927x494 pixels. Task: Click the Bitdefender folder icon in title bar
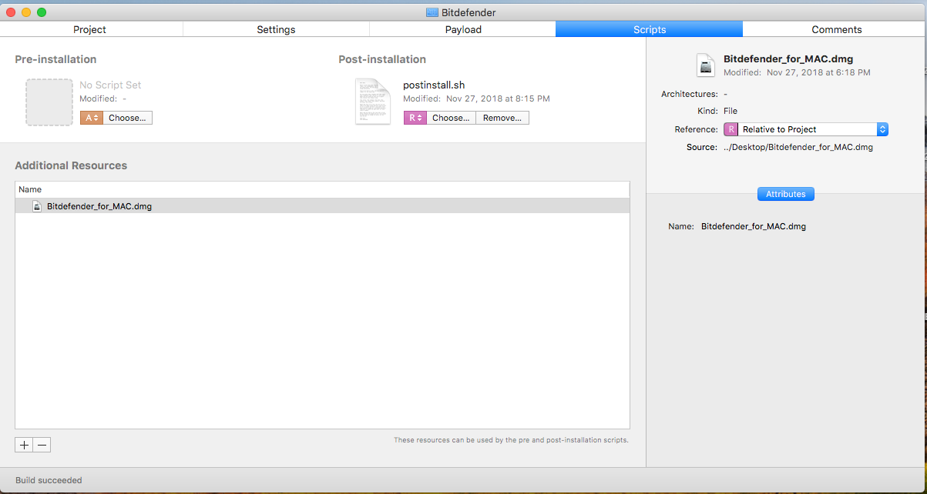coord(432,12)
